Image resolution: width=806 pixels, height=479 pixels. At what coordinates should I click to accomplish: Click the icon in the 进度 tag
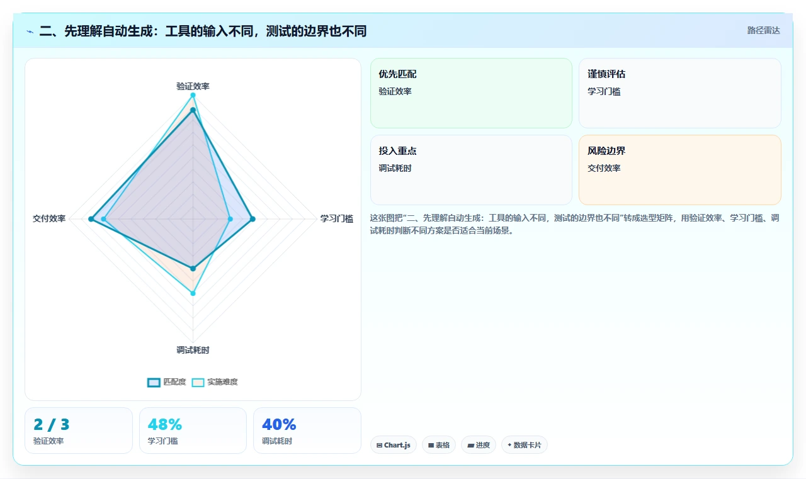tap(470, 445)
